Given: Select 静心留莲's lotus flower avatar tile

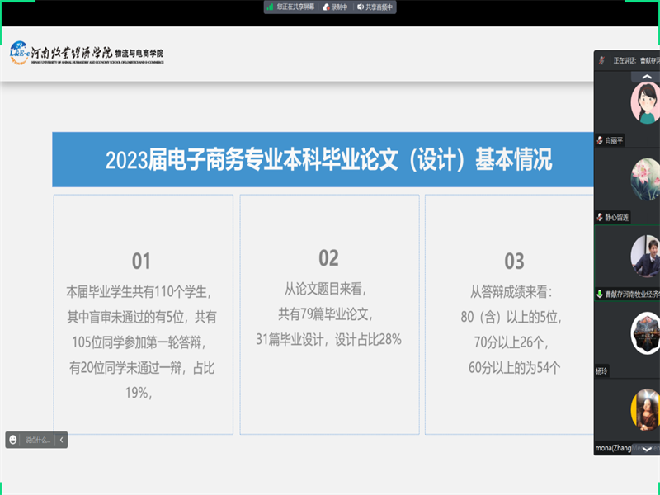Looking at the screenshot, I should point(645,179).
